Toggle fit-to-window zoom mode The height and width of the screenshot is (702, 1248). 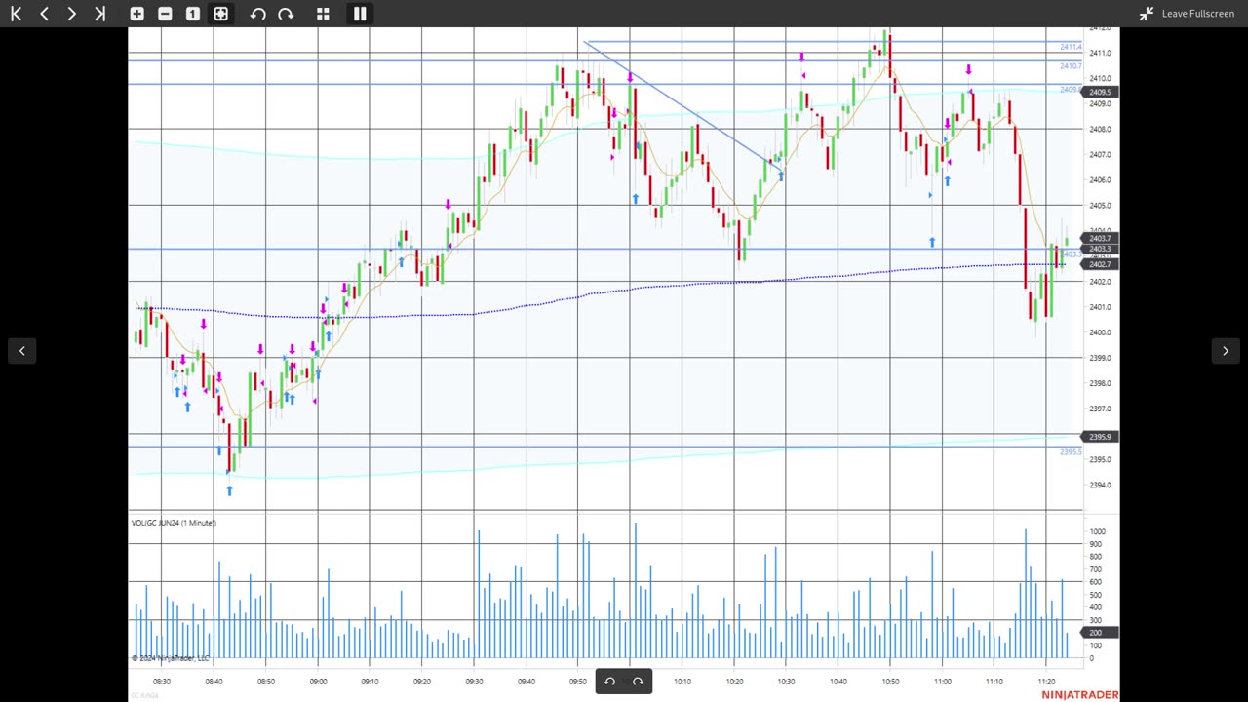221,14
